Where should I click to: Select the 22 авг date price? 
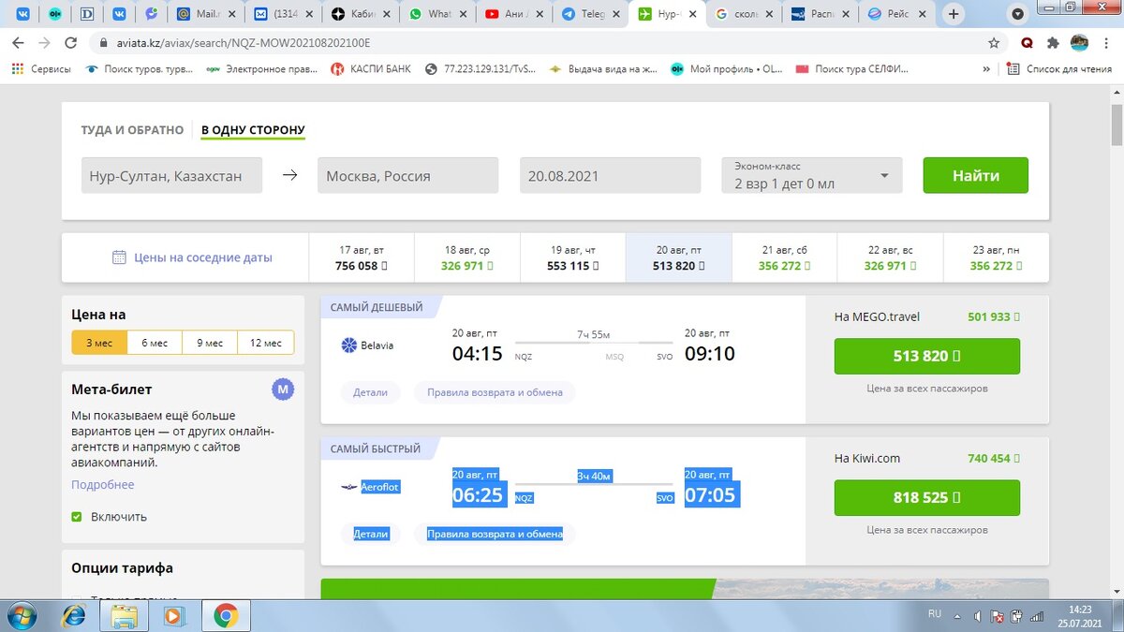tap(890, 257)
